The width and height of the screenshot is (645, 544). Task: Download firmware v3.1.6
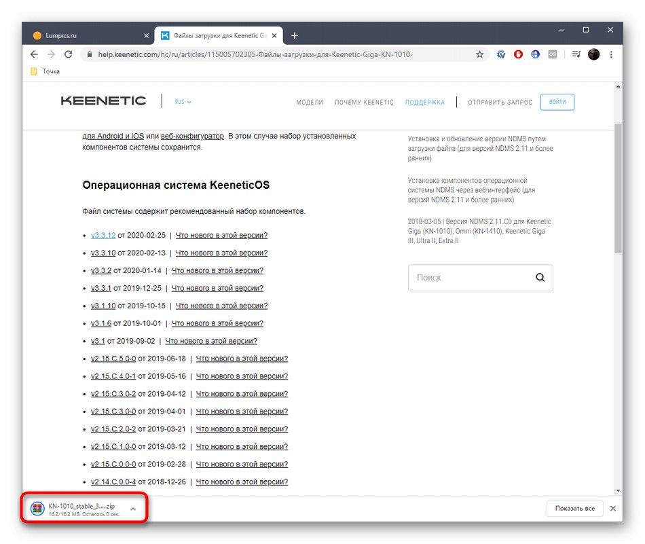[x=101, y=323]
